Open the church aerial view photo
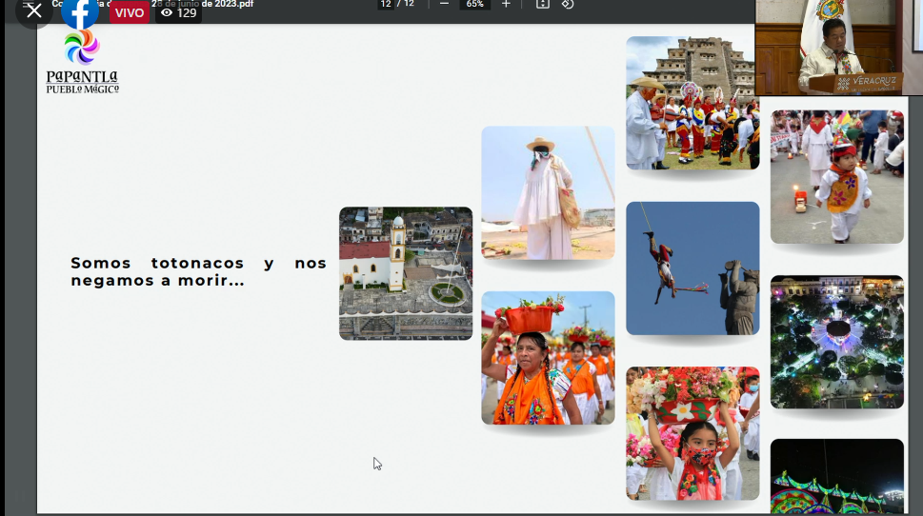This screenshot has height=516, width=923. 406,273
